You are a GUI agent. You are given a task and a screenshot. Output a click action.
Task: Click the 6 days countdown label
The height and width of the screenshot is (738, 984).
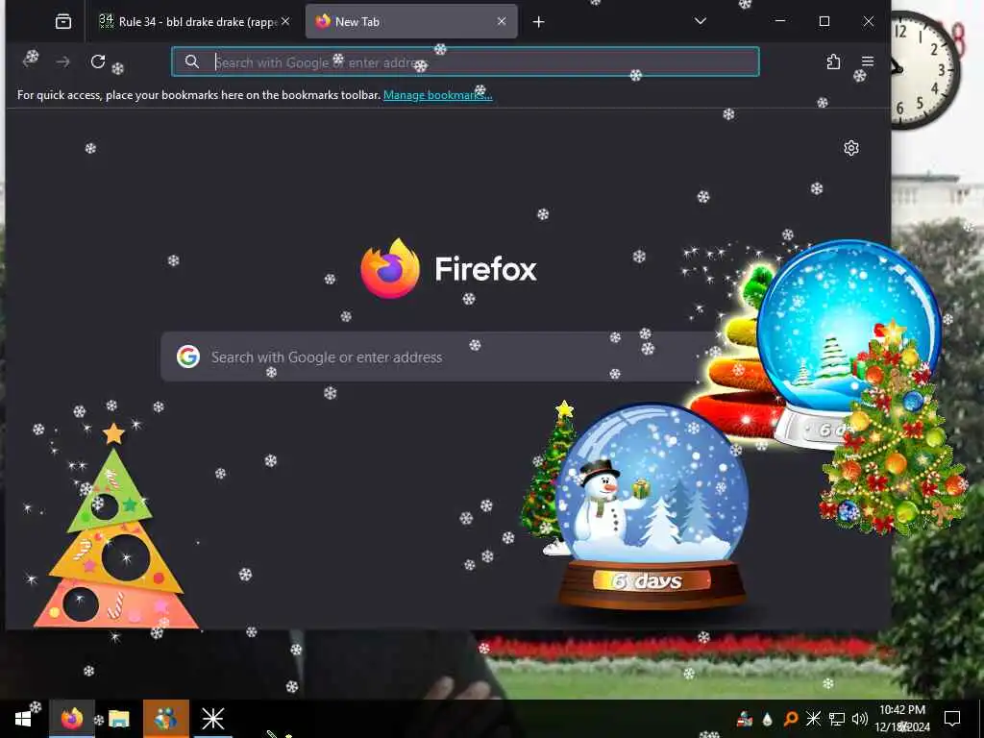pyautogui.click(x=648, y=581)
